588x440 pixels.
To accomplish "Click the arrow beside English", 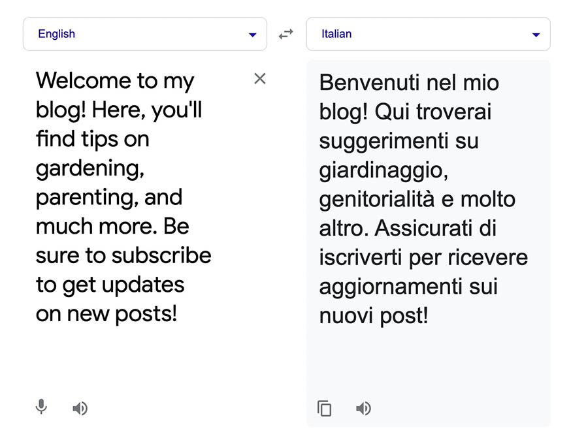I will coord(253,35).
